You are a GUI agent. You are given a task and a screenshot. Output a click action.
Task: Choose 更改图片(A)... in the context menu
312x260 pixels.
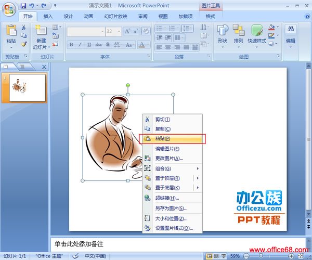click(x=172, y=159)
